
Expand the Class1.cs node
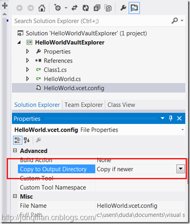pyautogui.click(x=27, y=70)
